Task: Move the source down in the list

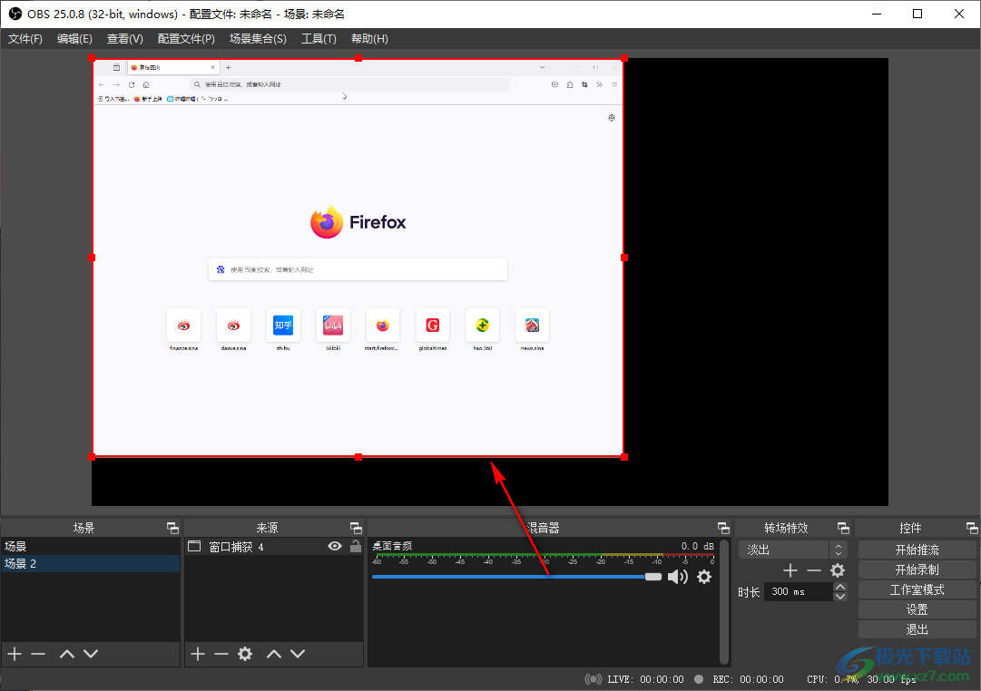Action: click(x=298, y=654)
